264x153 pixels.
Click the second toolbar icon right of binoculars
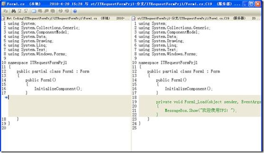tap(26, 11)
